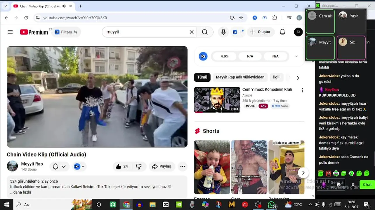
Task: Open Cem Yılmaz: Komedinin Kralı thumbnail
Action: pyautogui.click(x=217, y=100)
